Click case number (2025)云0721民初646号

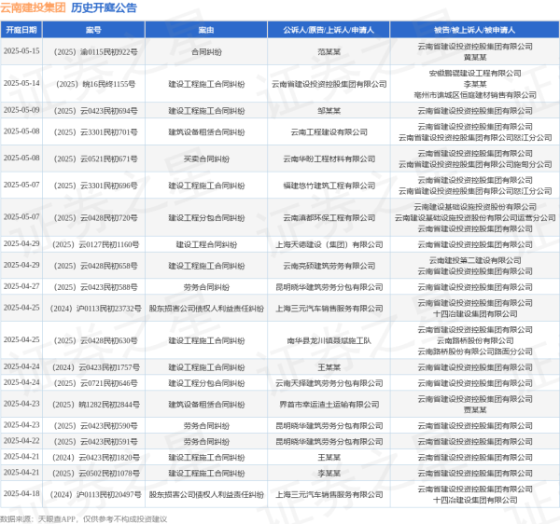point(96,383)
